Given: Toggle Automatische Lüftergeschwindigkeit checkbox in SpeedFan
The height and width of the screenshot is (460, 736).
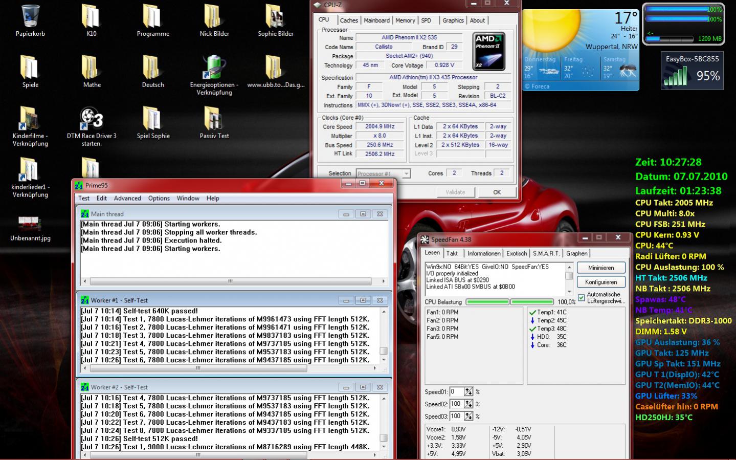Looking at the screenshot, I should click(581, 298).
